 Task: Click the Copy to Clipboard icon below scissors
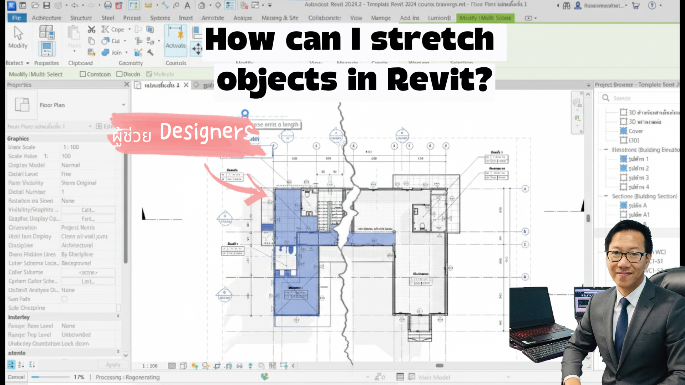coord(91,41)
